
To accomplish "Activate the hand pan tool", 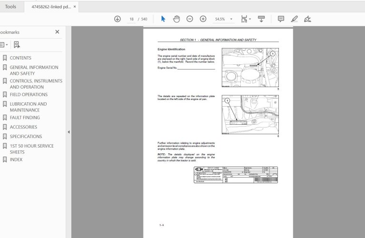I will click(x=177, y=19).
